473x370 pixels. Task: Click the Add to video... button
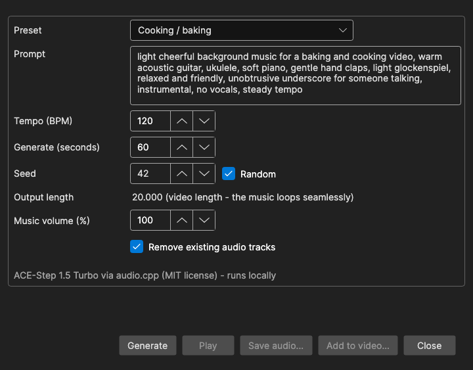coord(358,346)
